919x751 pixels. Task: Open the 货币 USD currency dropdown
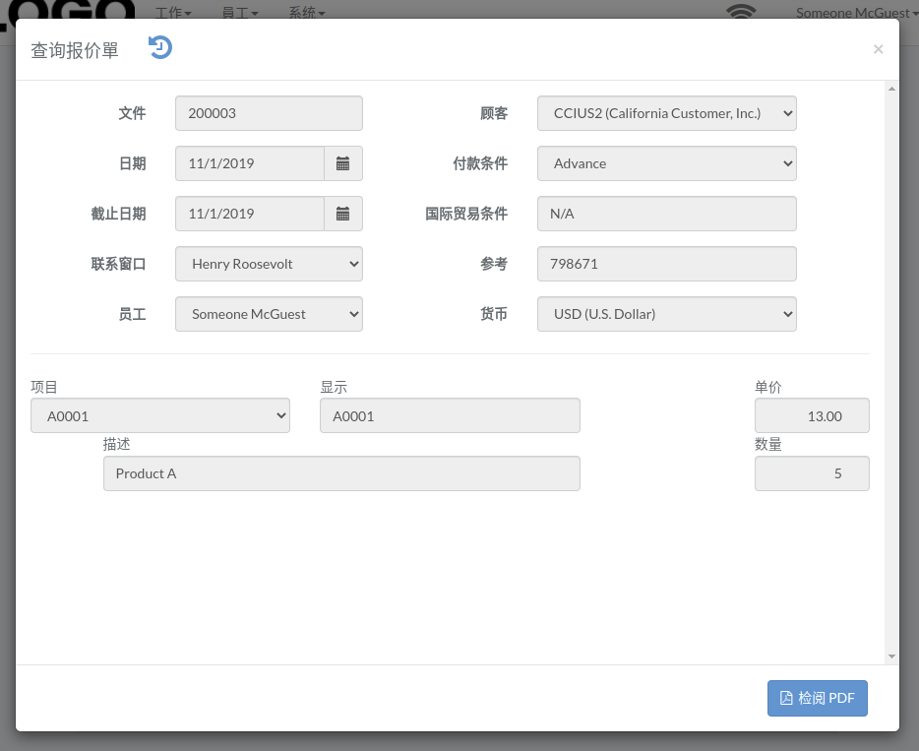[x=666, y=314]
